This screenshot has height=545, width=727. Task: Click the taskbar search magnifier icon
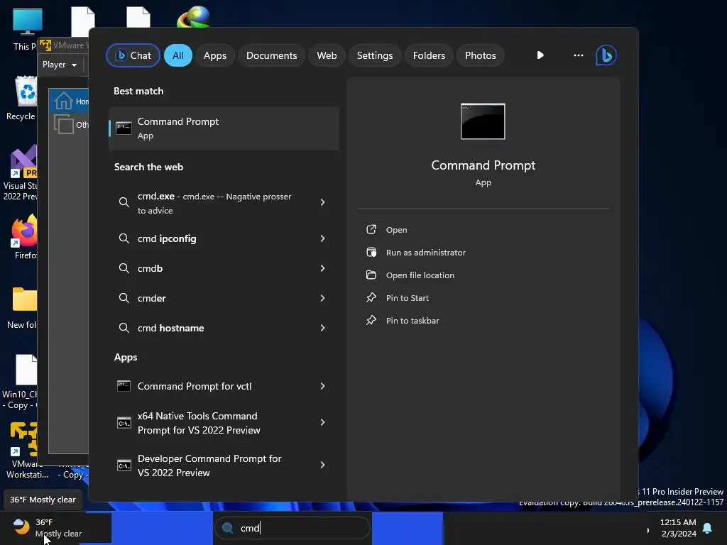click(227, 528)
